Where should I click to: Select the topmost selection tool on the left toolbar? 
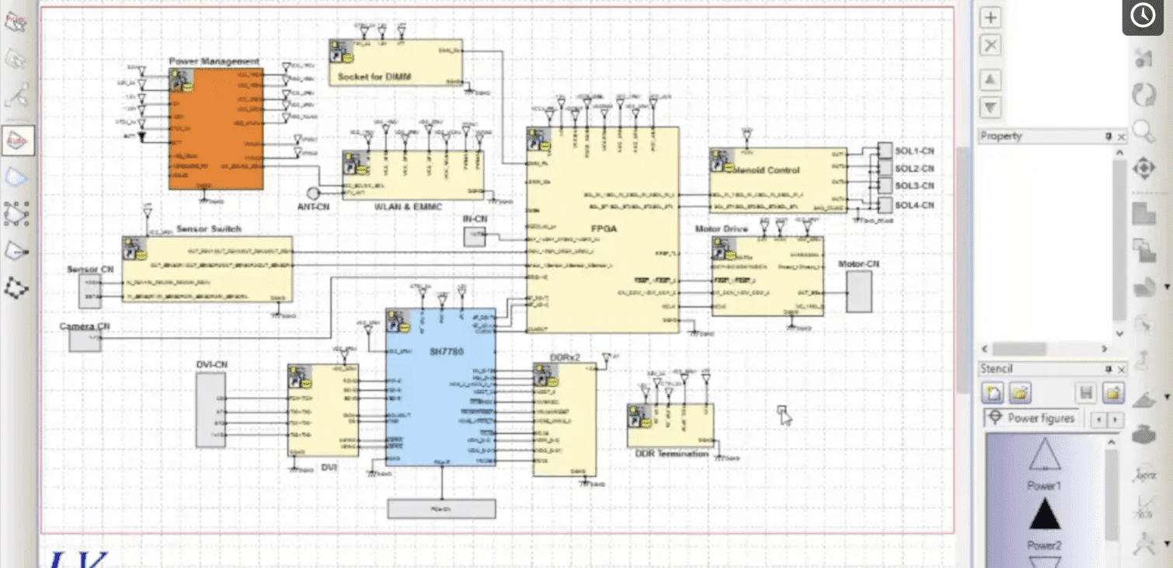[x=17, y=22]
